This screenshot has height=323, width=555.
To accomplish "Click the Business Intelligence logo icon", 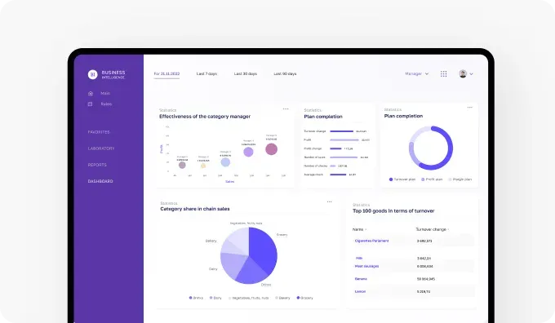I will [92, 74].
